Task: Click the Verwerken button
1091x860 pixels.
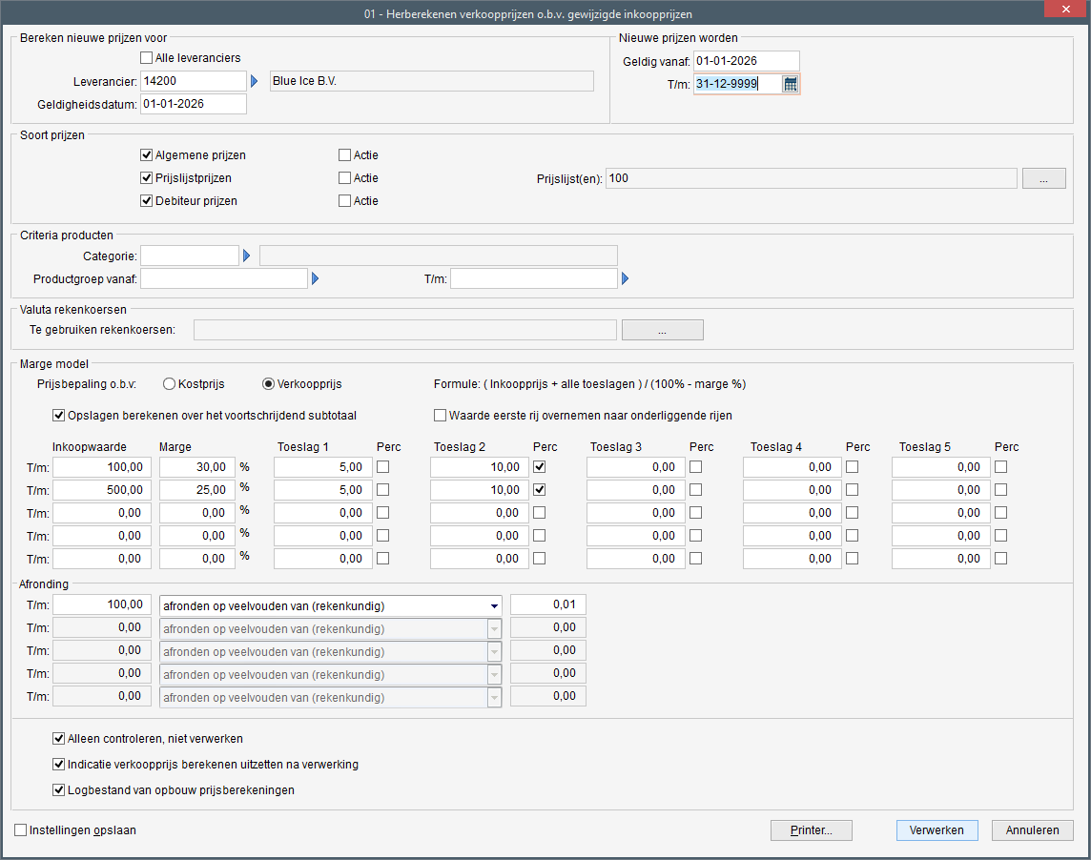Action: click(937, 830)
